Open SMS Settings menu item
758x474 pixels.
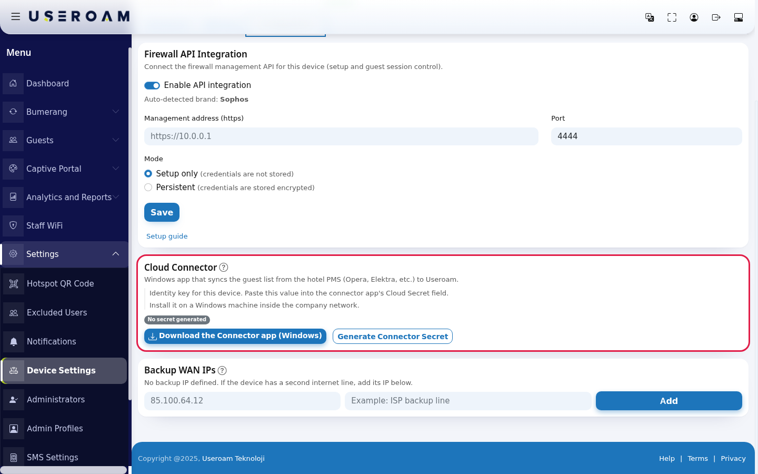[x=64, y=457]
